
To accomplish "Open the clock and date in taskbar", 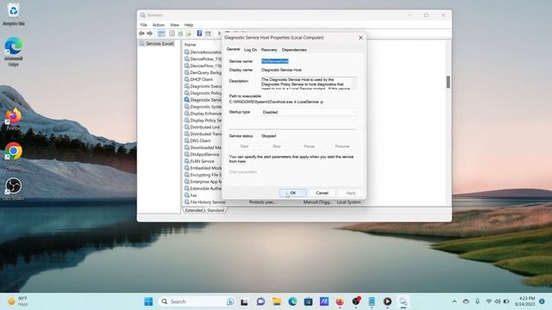I will tap(524, 301).
